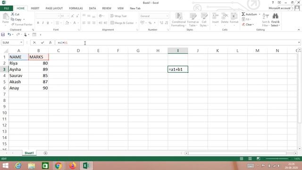This screenshot has width=302, height=170.
Task: Open File Explorer from the taskbar
Action: [x=32, y=166]
